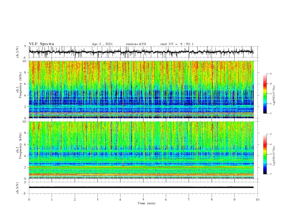
Task: Click the "start UT = 9:50:1" text
Action: coord(177,44)
